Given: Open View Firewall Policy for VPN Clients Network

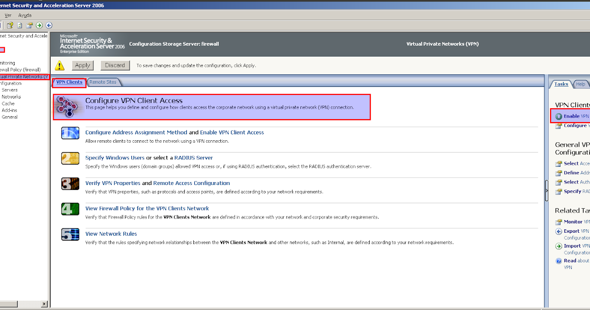Looking at the screenshot, I should pyautogui.click(x=147, y=208).
